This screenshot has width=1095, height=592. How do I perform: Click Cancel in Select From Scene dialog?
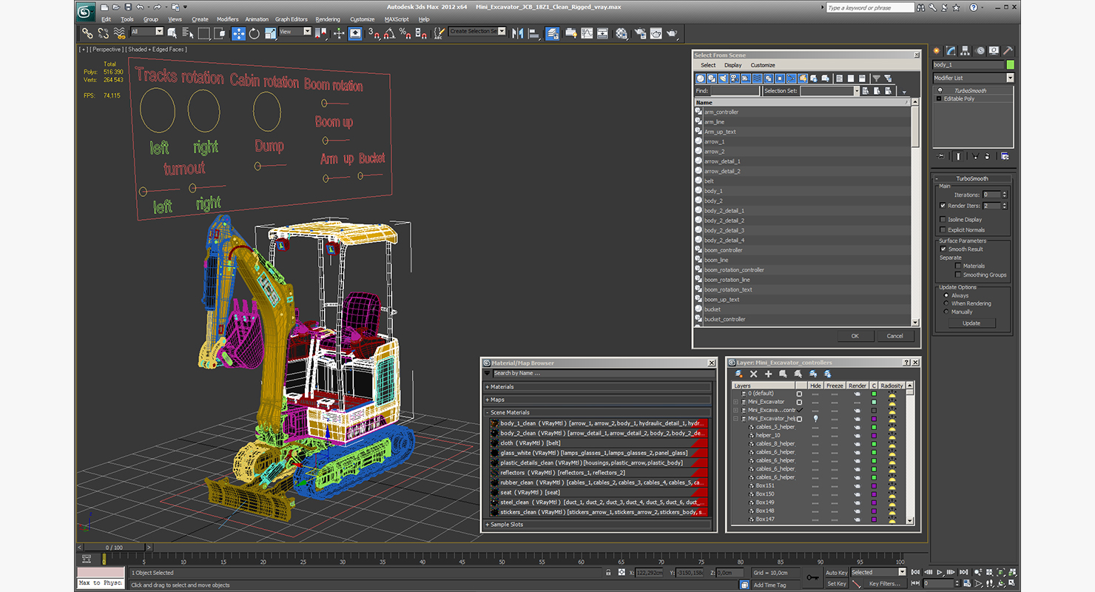[894, 336]
